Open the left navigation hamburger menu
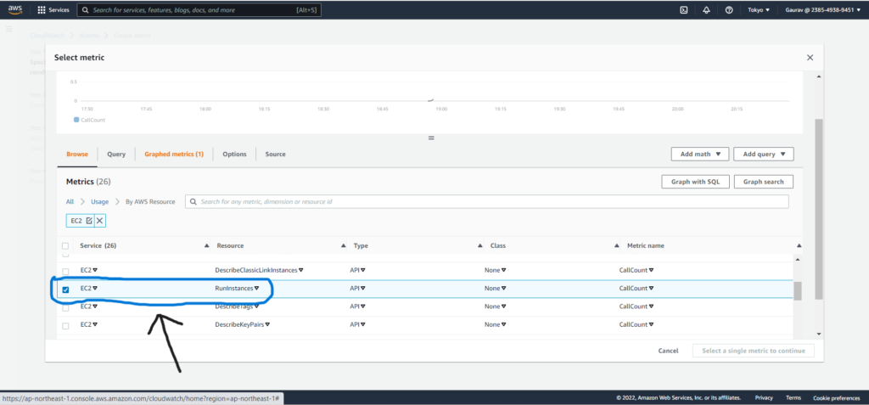This screenshot has height=405, width=869. 8,29
